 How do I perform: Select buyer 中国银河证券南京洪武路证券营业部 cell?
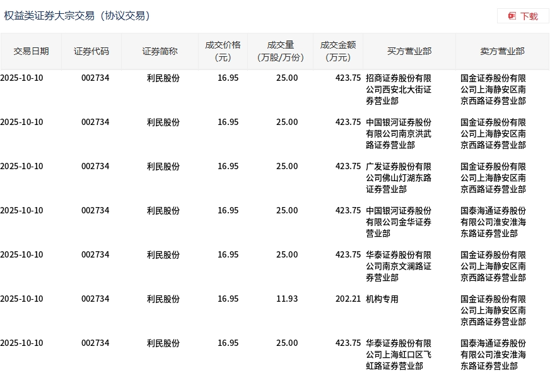pos(399,134)
